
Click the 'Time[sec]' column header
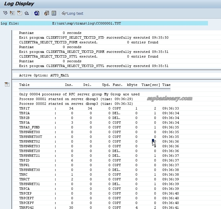(x=151, y=85)
